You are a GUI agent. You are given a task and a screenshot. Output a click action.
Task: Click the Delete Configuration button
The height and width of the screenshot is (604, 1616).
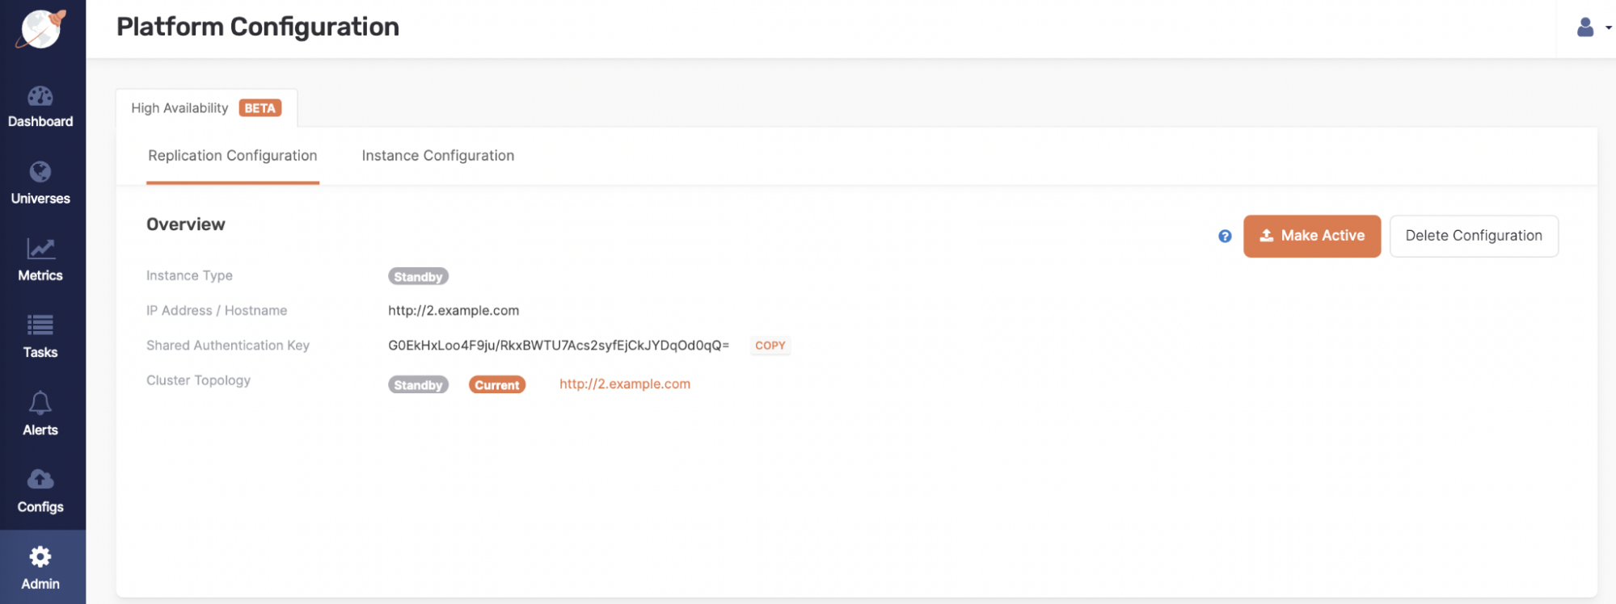[1473, 236]
